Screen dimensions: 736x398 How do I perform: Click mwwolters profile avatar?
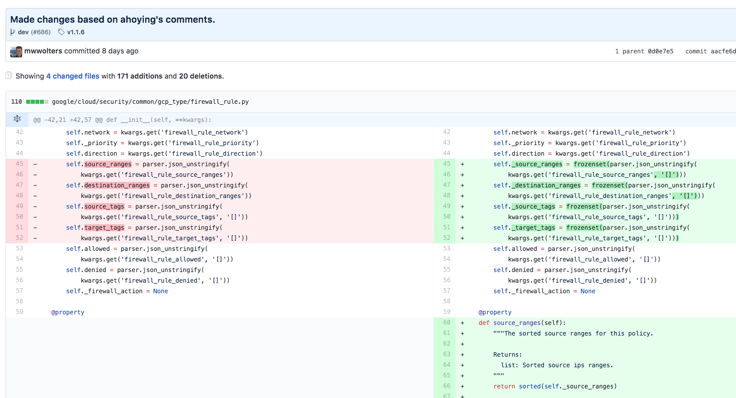point(16,51)
